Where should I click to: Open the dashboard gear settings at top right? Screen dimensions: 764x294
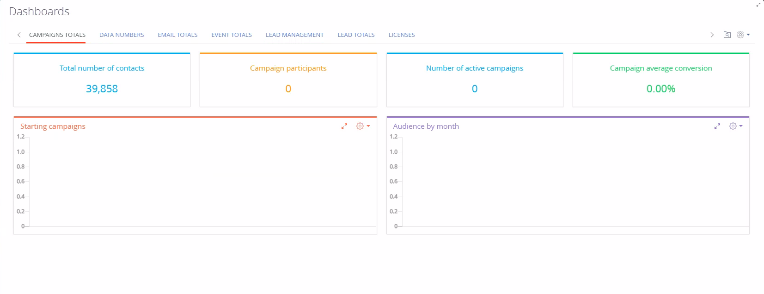coord(740,35)
